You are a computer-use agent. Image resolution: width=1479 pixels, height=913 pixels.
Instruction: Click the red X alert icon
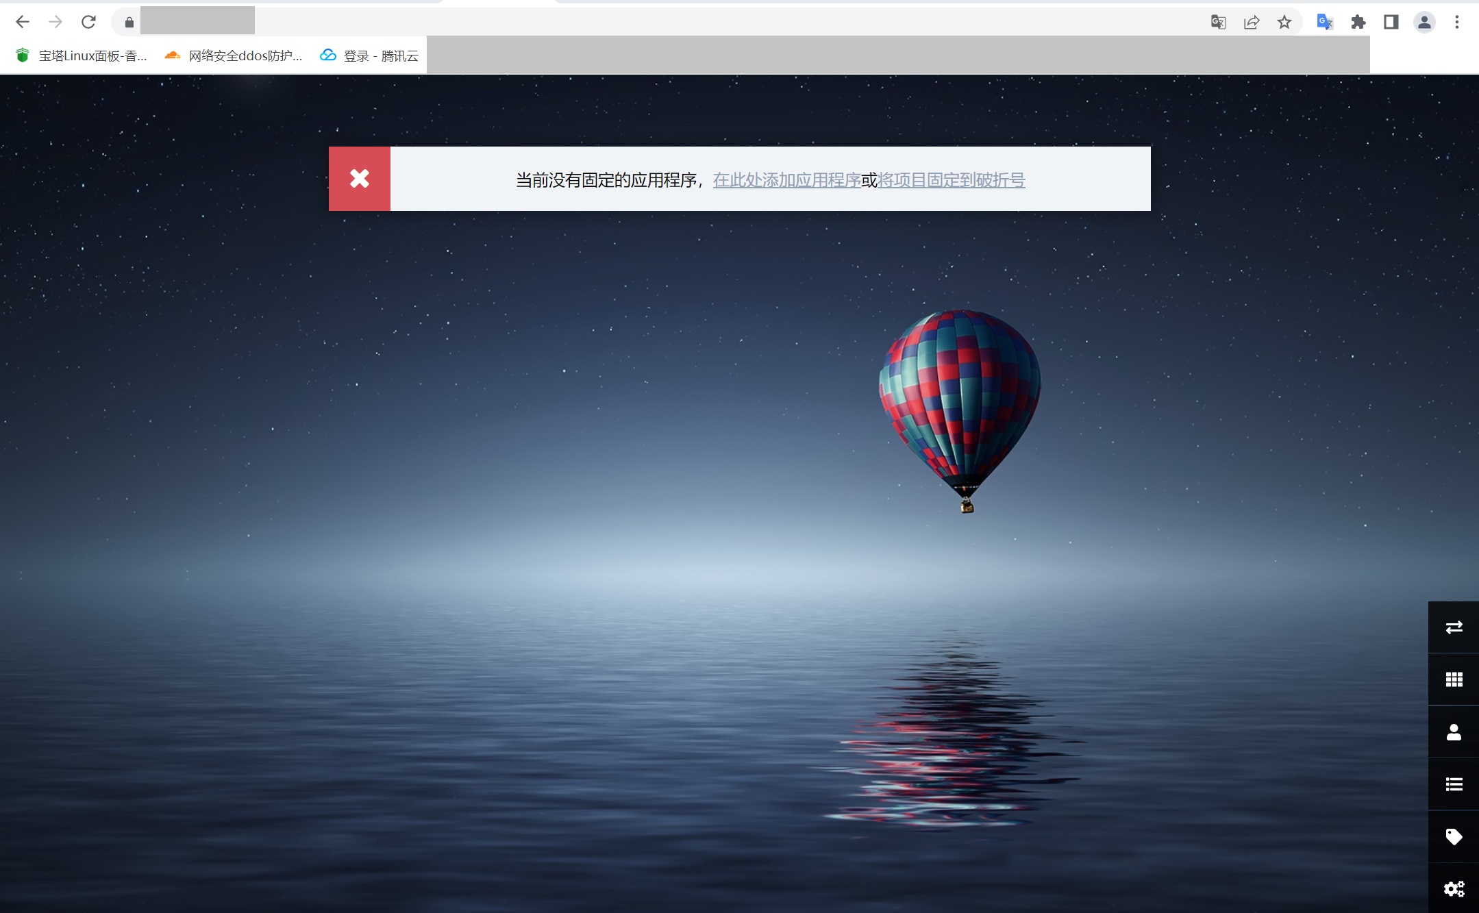click(359, 179)
